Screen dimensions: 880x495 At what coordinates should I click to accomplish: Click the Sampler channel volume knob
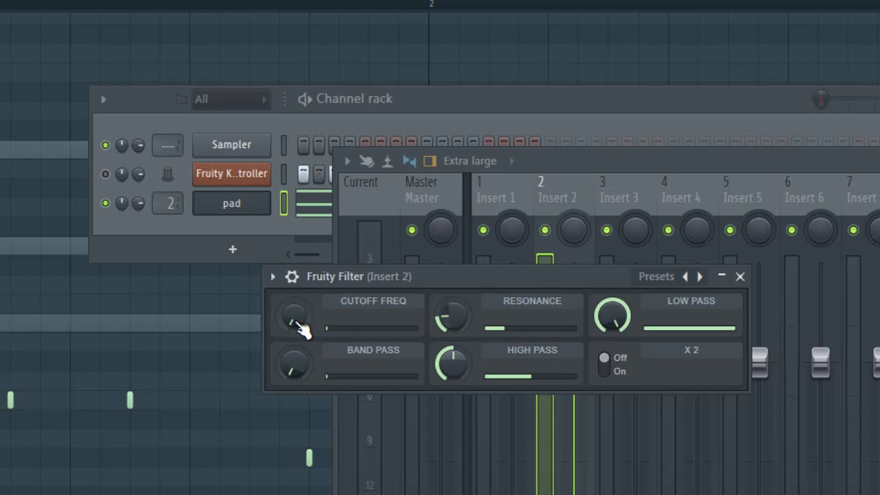click(138, 145)
